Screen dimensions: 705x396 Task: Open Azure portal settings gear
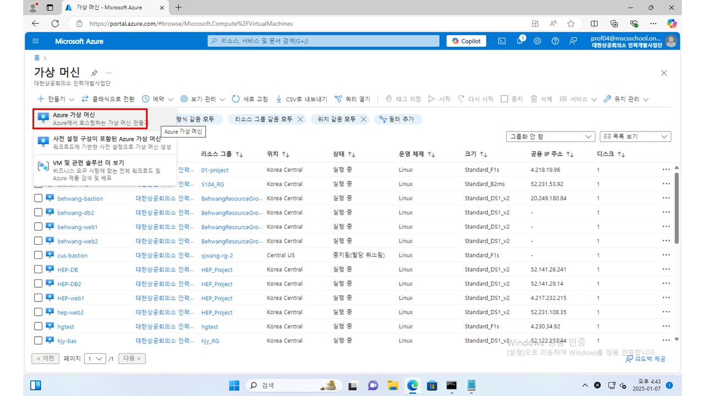(x=538, y=41)
